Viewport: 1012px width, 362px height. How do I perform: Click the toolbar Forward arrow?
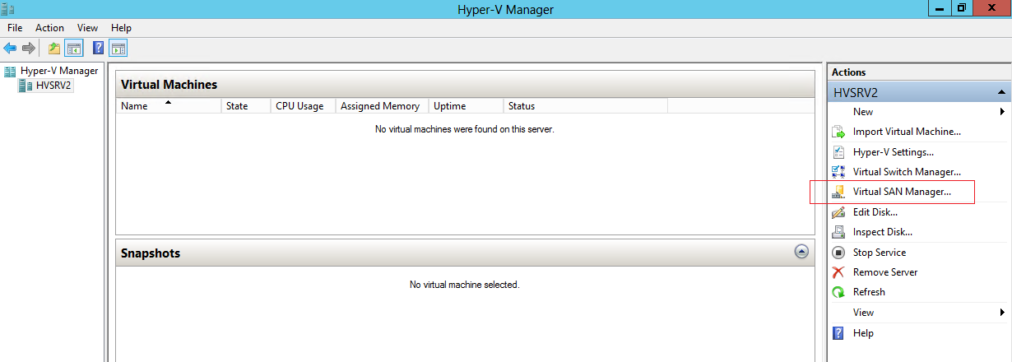28,49
